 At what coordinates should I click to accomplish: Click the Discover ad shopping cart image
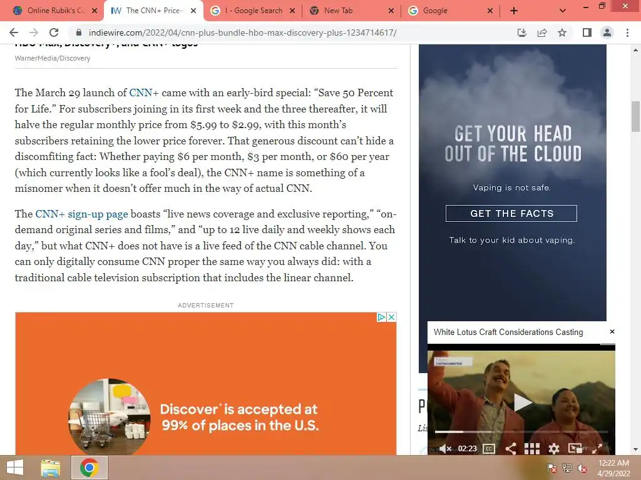109,416
